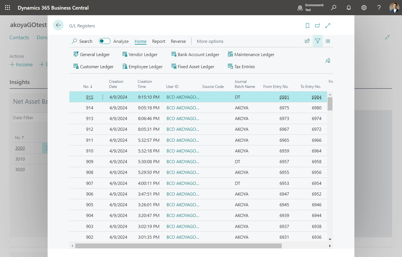The height and width of the screenshot is (257, 402).
Task: Open the User ID column header menu
Action: (x=172, y=87)
